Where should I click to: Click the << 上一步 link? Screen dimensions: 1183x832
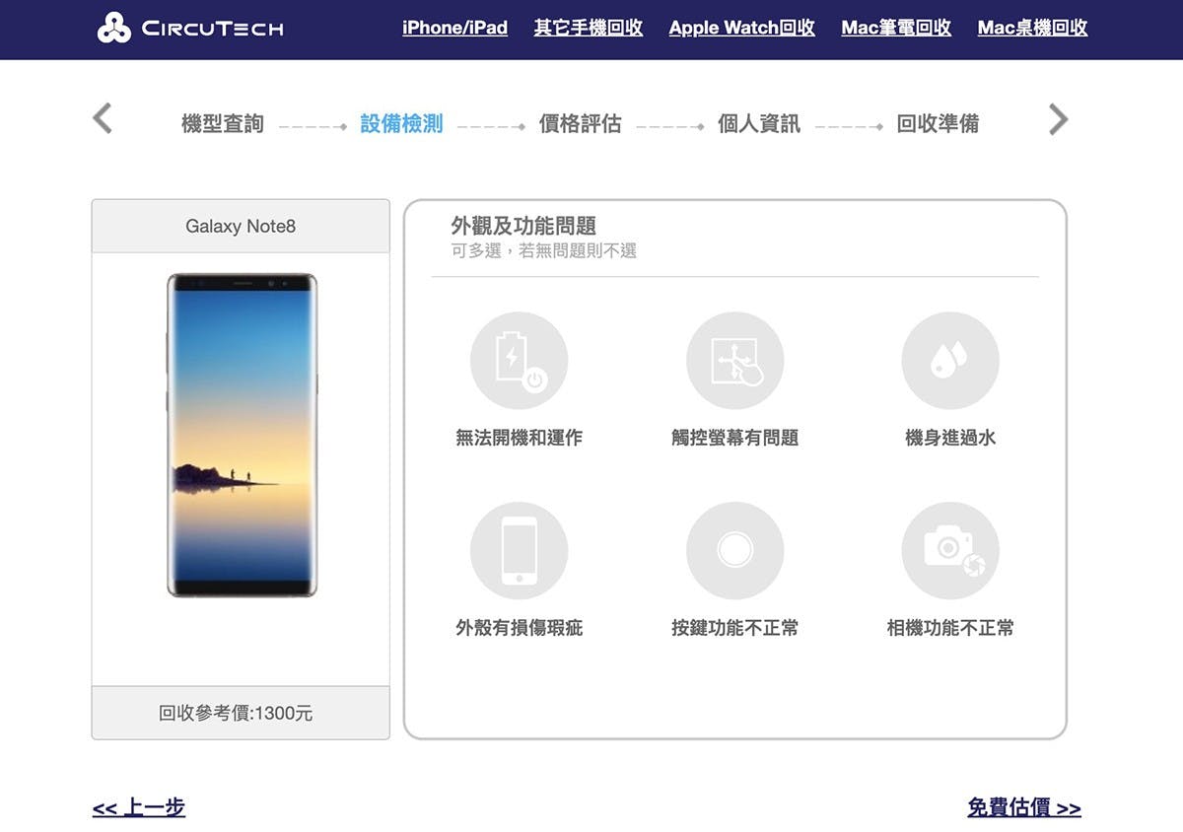coord(139,807)
